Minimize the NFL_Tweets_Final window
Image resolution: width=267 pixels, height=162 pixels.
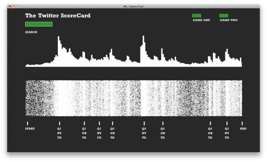point(14,7)
